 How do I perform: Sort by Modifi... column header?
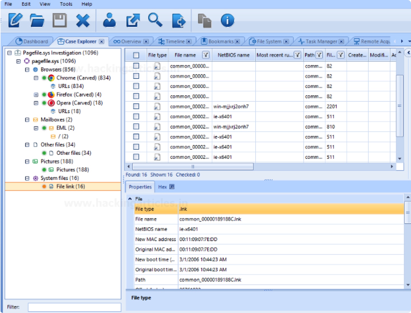tap(379, 55)
